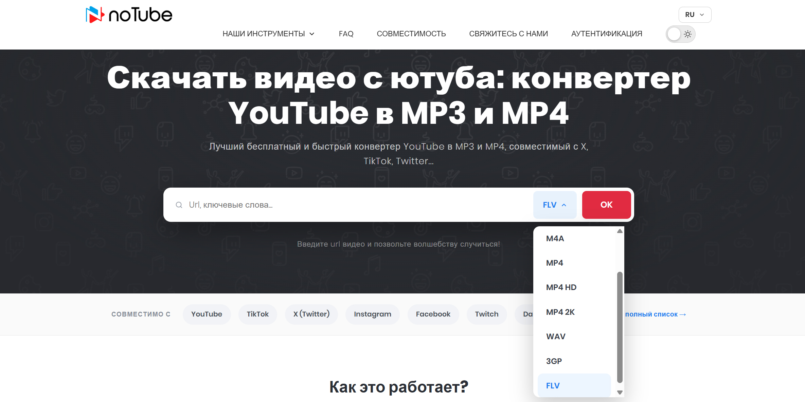This screenshot has width=805, height=402.
Task: Click the sun icon in theme switch
Action: [688, 34]
